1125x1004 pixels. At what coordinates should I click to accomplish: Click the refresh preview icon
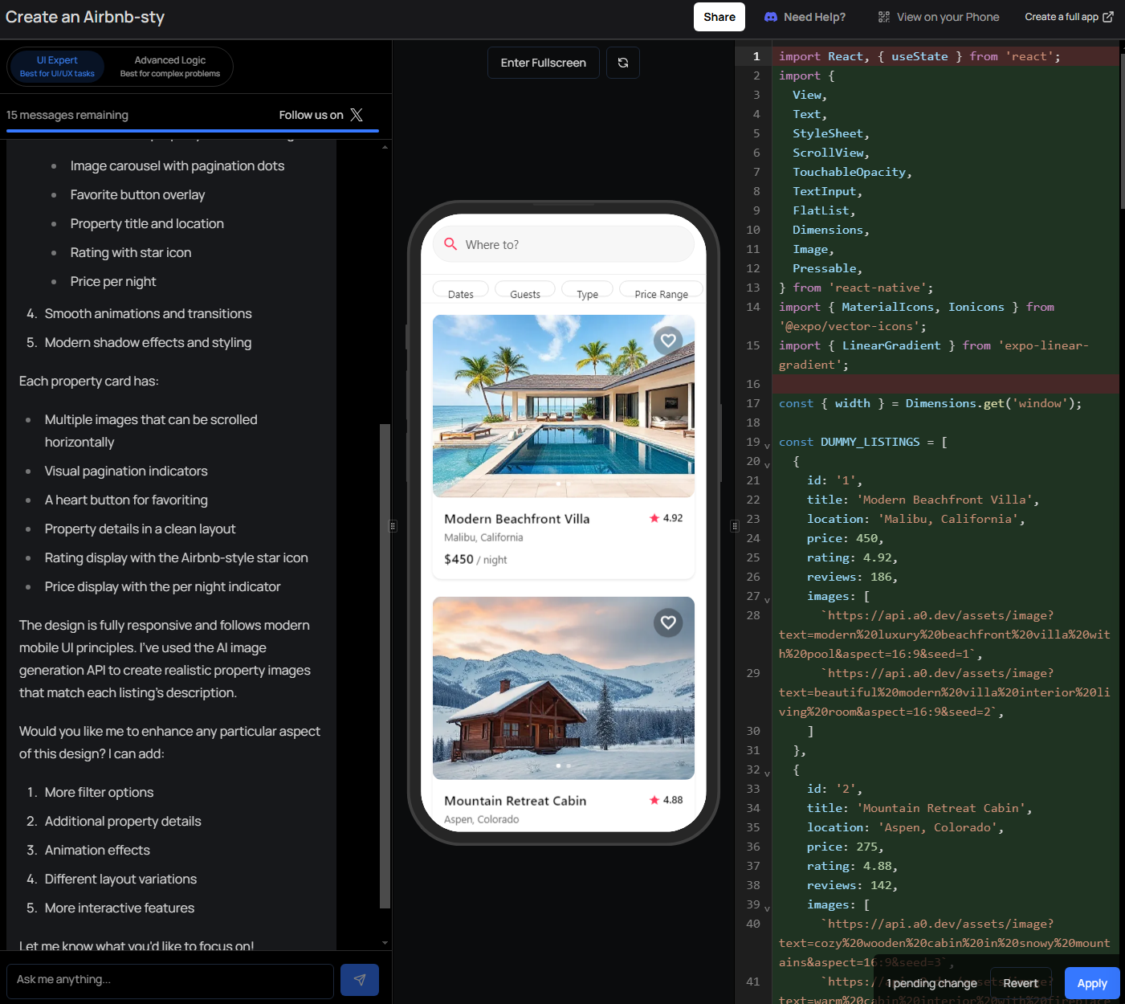click(x=623, y=63)
